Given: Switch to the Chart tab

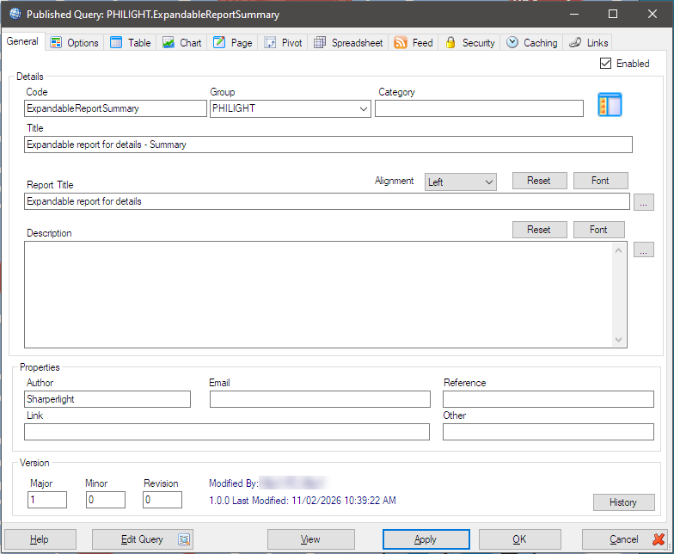Looking at the screenshot, I should pyautogui.click(x=182, y=43).
